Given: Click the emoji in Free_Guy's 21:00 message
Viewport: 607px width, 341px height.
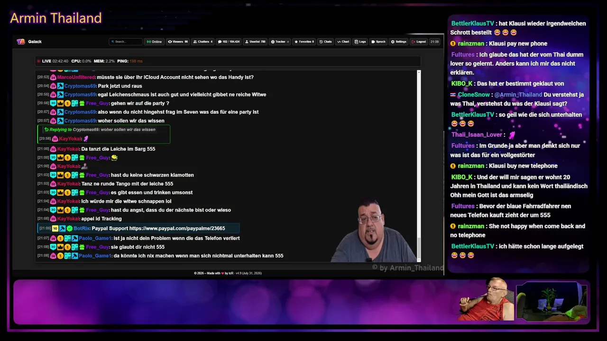Looking at the screenshot, I should pyautogui.click(x=114, y=158).
